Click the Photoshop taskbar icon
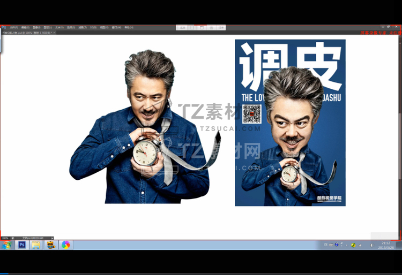The image size is (402, 275). (x=22, y=245)
